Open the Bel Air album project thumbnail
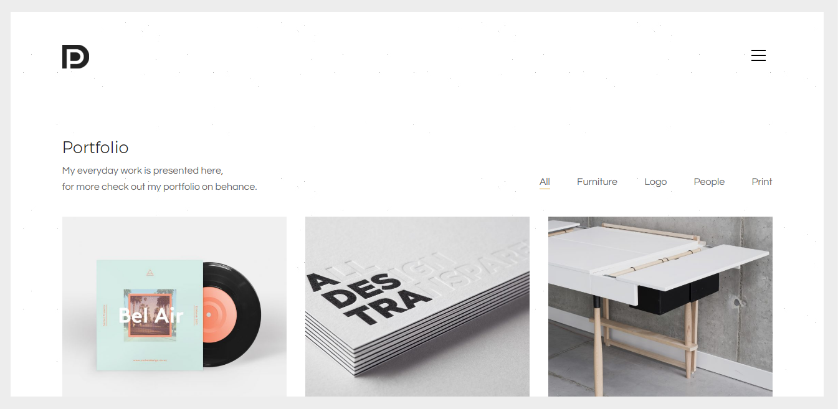Viewport: 838px width, 409px height. [x=174, y=306]
